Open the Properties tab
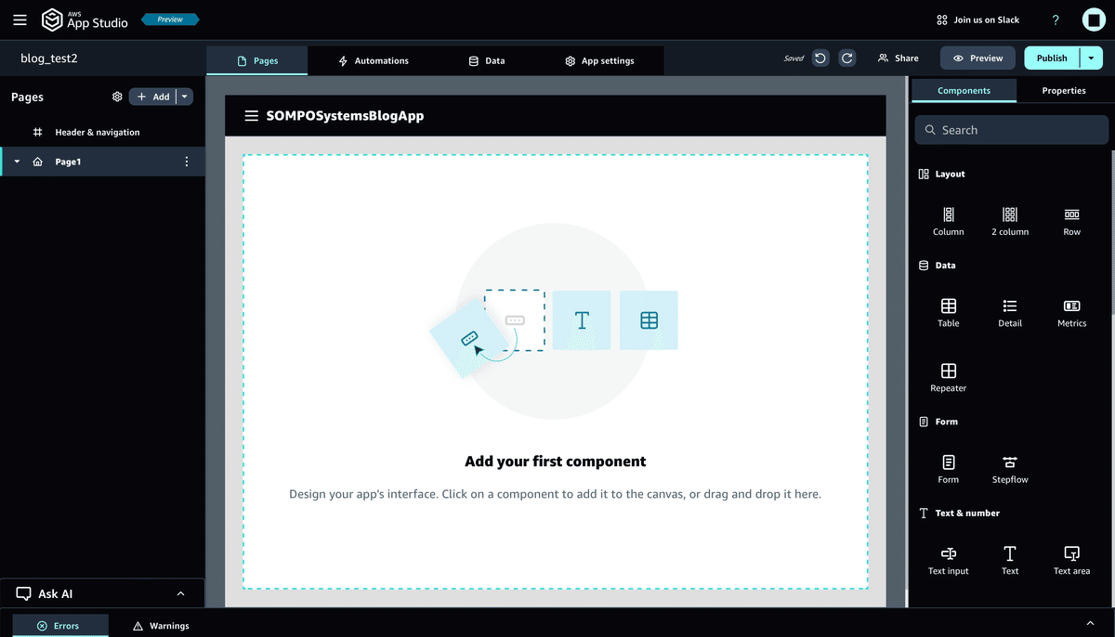Screen dimensions: 1115x637 pyautogui.click(x=1063, y=90)
